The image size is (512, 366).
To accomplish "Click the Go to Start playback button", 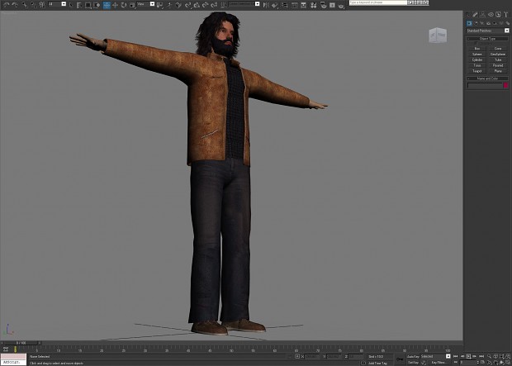I will [x=456, y=356].
